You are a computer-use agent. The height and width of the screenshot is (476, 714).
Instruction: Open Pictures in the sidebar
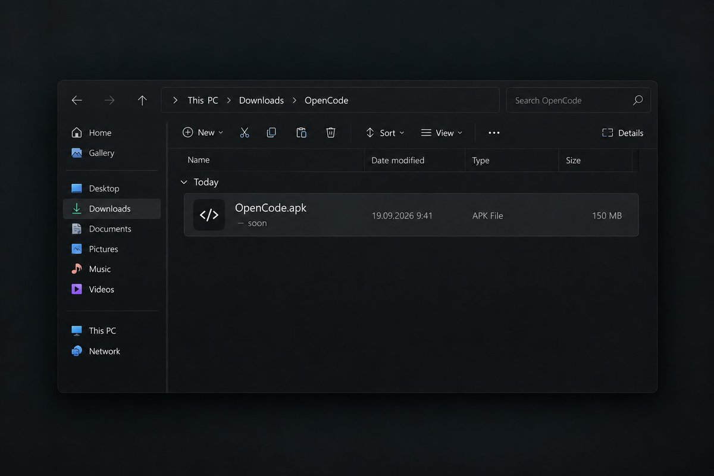112,249
